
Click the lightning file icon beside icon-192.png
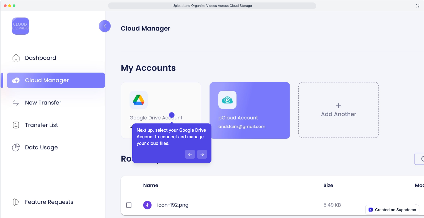click(148, 205)
